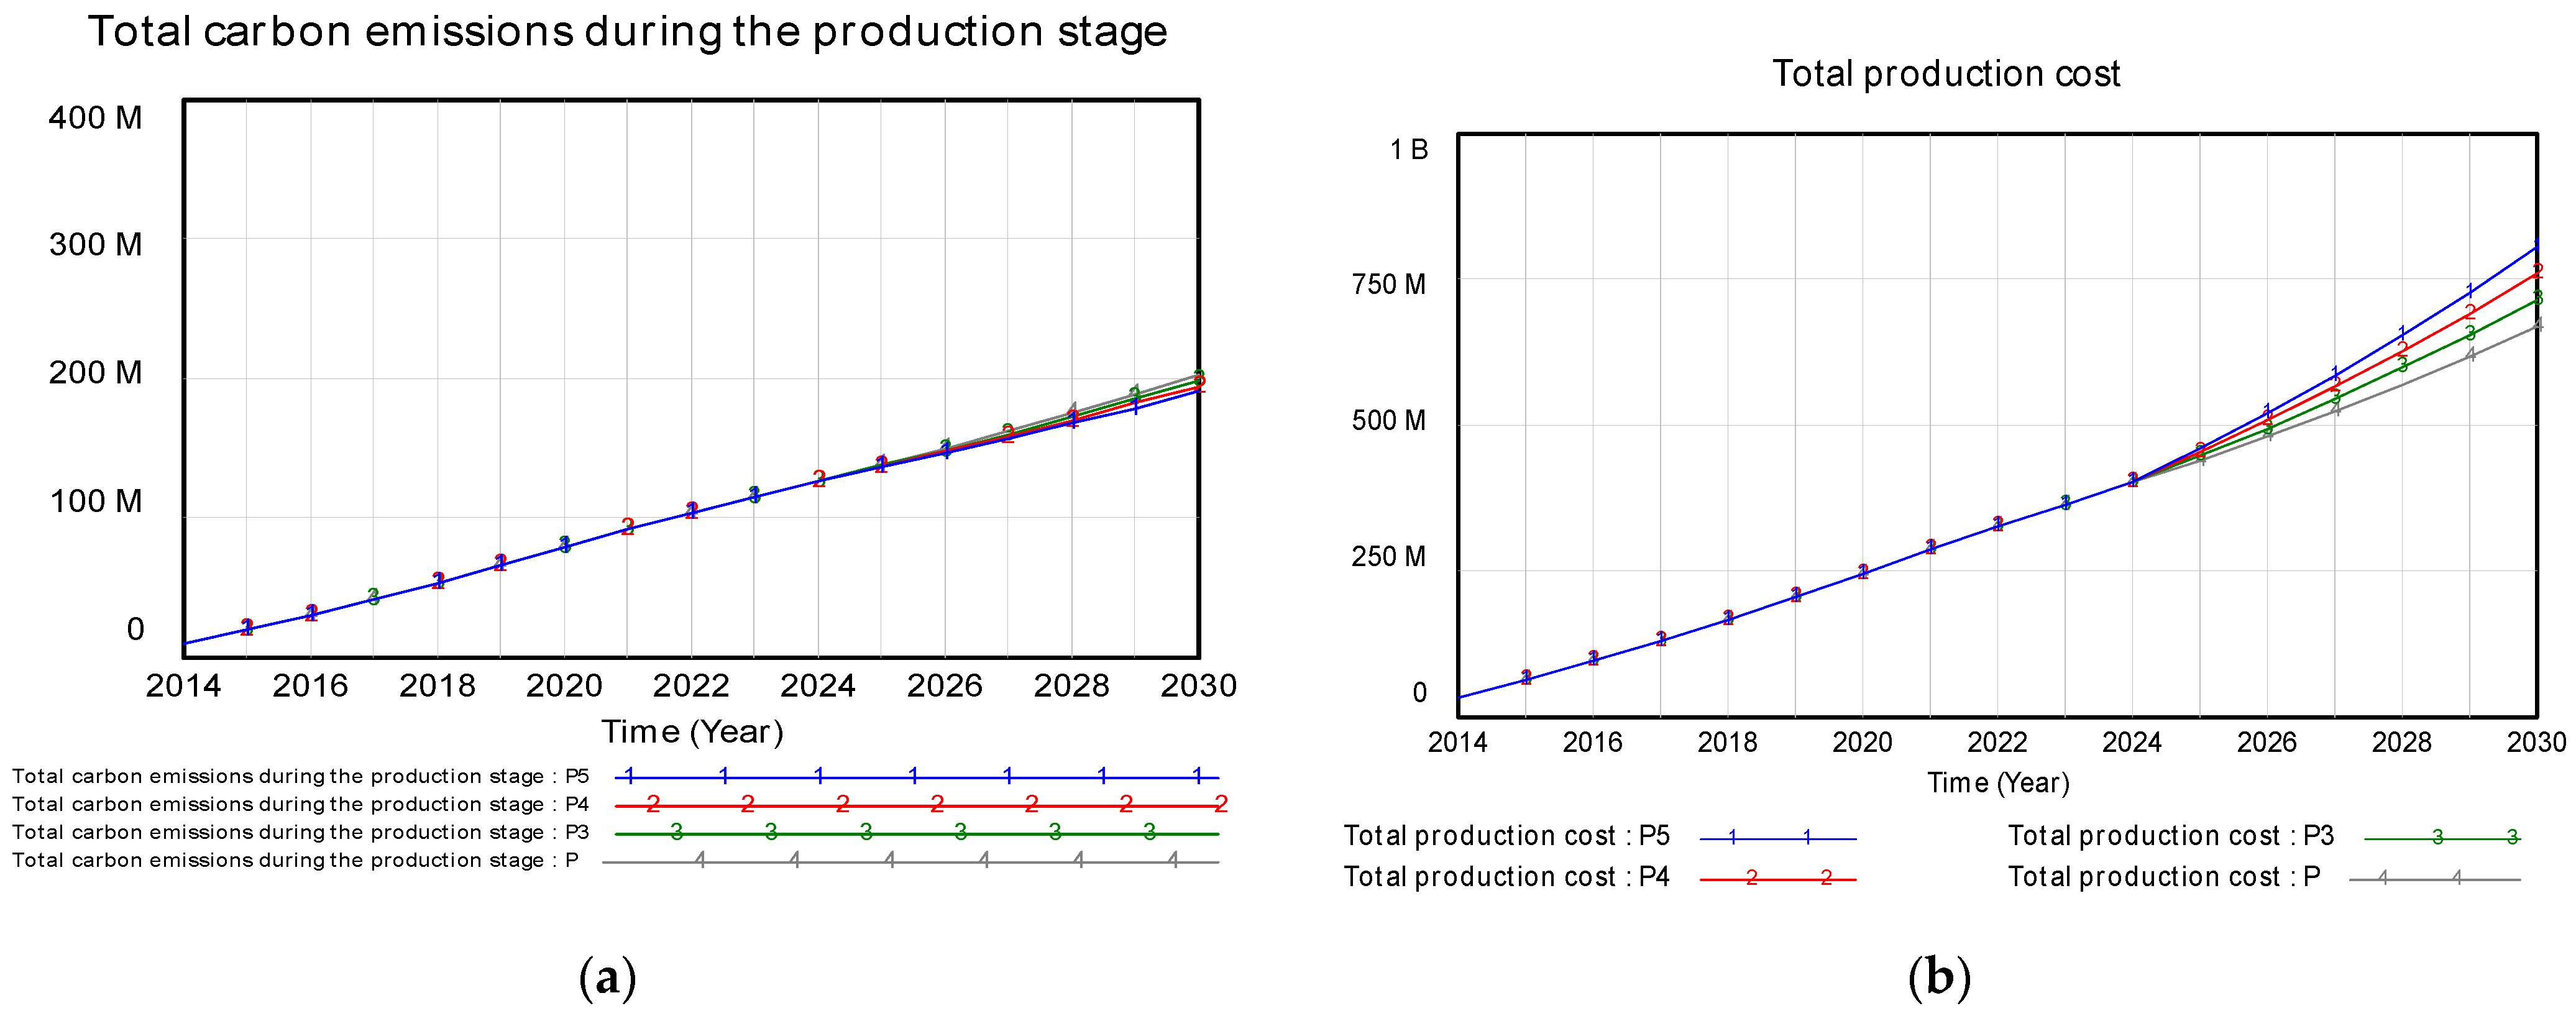
Task: Click the '2016' x-axis label in chart (b)
Action: (x=1592, y=743)
